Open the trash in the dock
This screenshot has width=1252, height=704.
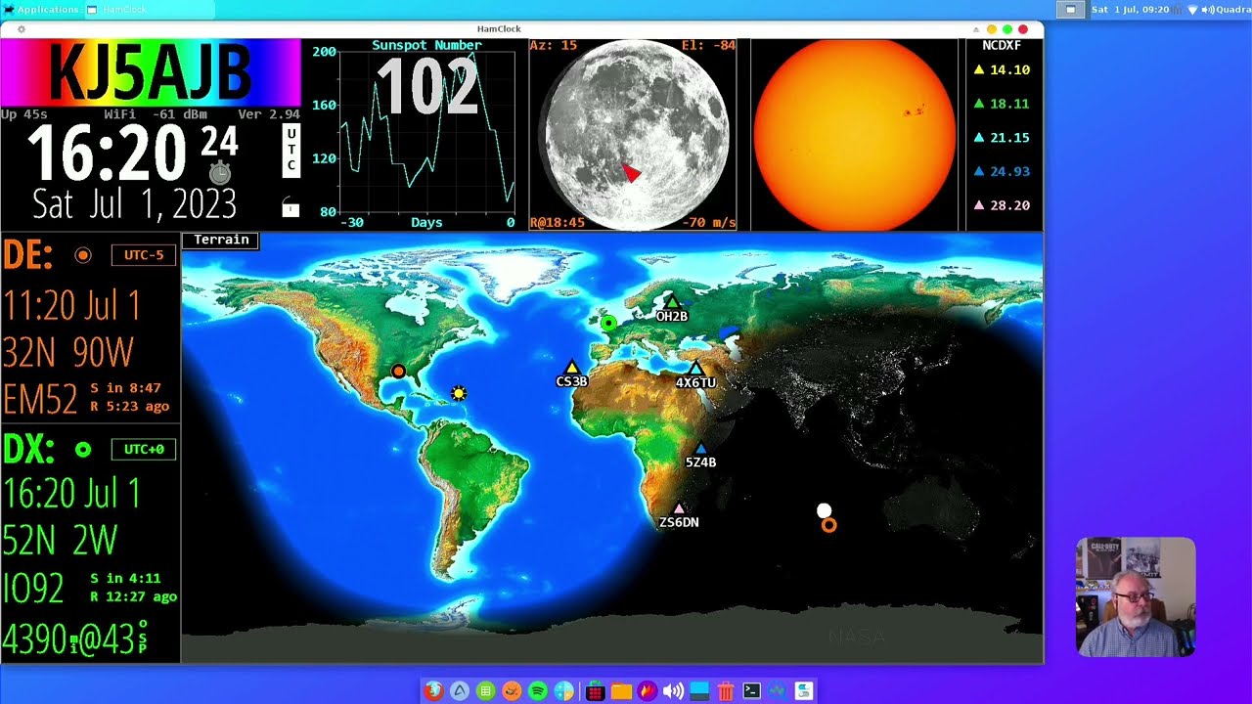[x=725, y=691]
